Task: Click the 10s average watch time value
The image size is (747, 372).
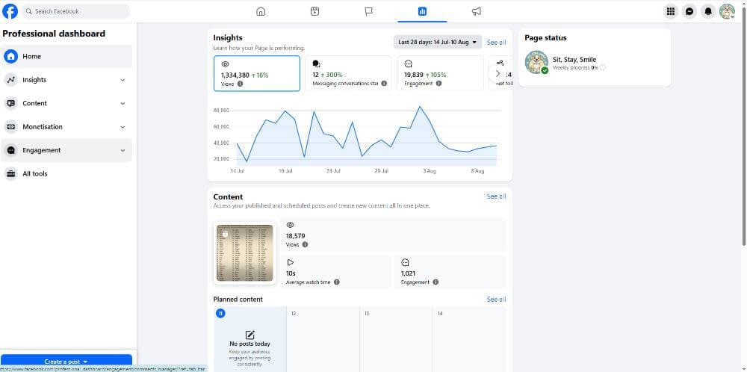Action: coord(291,273)
